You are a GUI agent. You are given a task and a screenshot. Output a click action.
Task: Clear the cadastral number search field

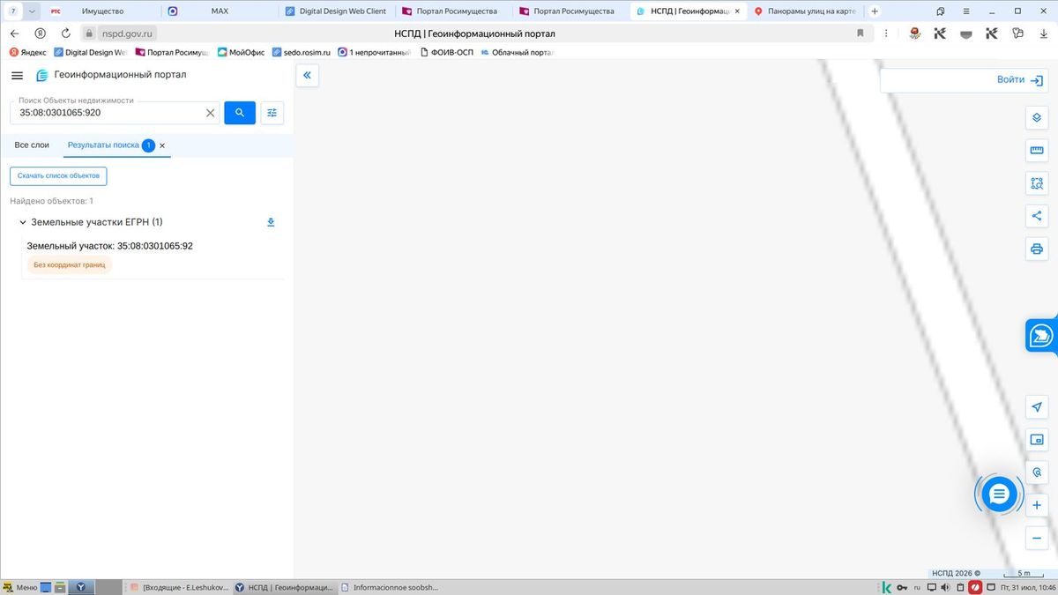click(210, 113)
